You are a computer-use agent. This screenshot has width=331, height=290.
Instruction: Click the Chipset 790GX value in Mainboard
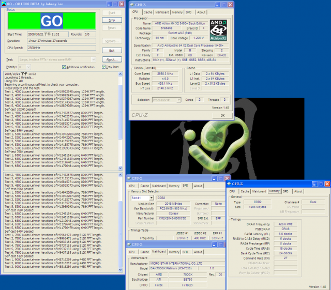pos(188,274)
